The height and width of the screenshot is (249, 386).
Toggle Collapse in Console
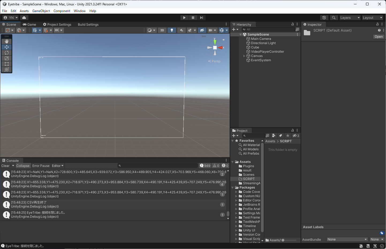[x=23, y=166]
